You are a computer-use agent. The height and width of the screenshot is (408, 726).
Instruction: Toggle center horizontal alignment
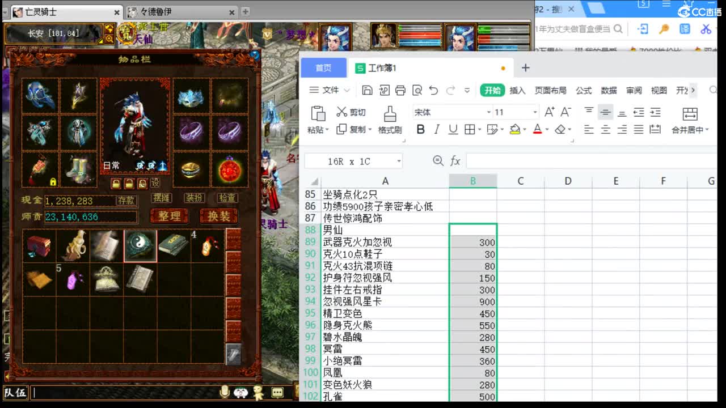(605, 130)
